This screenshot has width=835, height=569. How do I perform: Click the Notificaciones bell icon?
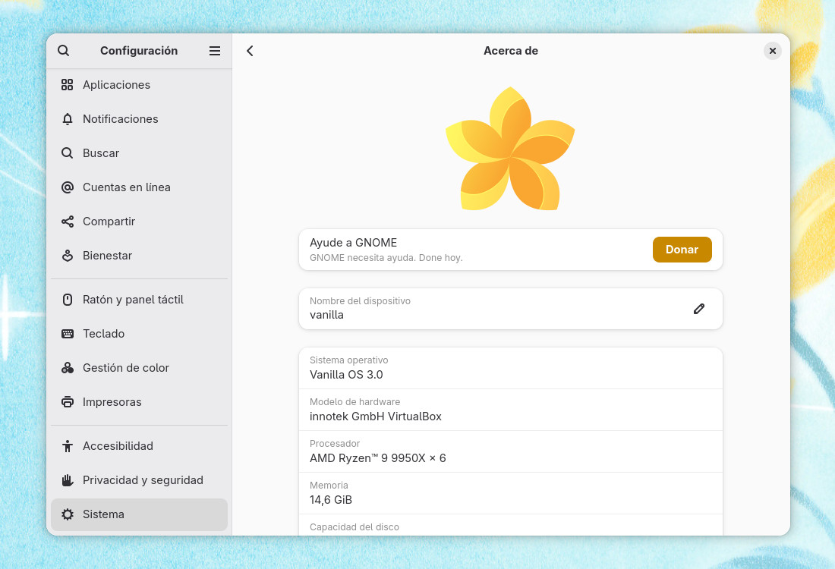tap(67, 118)
